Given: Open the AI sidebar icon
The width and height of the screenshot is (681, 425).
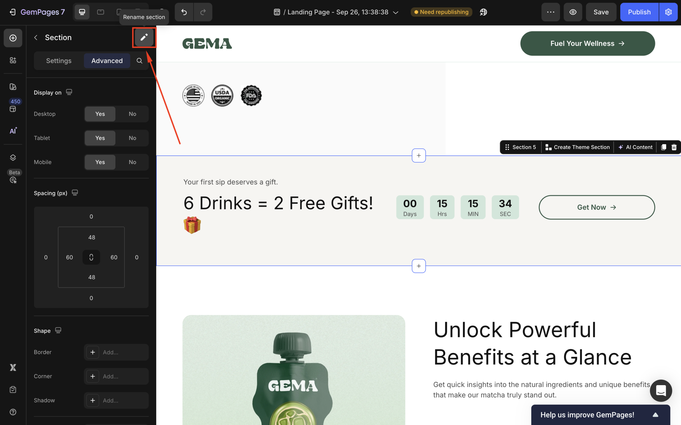Looking at the screenshot, I should (x=13, y=131).
